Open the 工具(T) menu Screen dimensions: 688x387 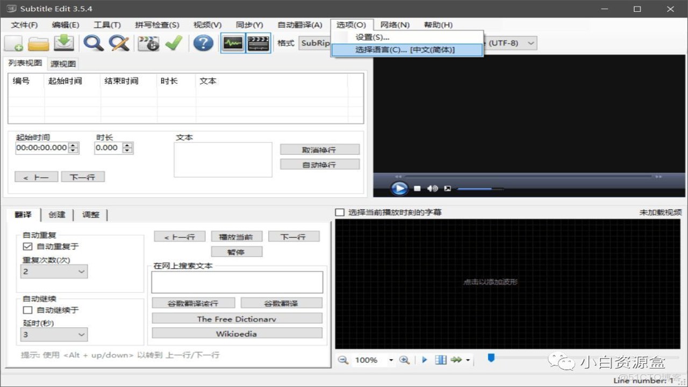click(107, 25)
